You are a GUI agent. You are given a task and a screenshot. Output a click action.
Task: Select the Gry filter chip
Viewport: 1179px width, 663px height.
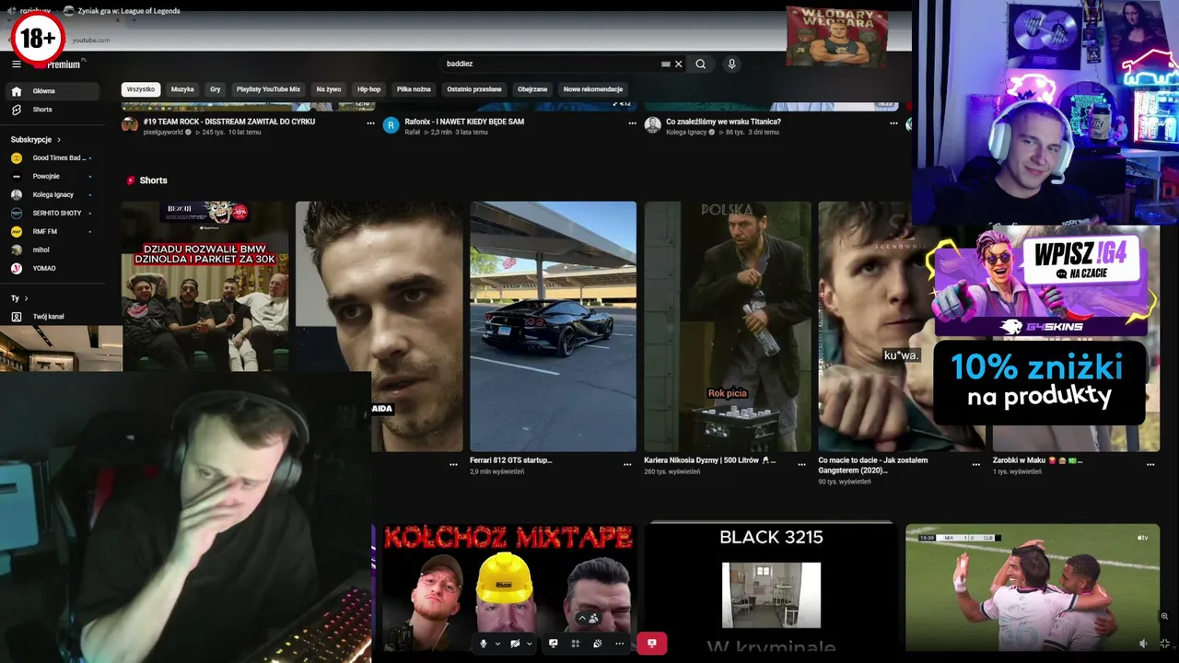[216, 89]
